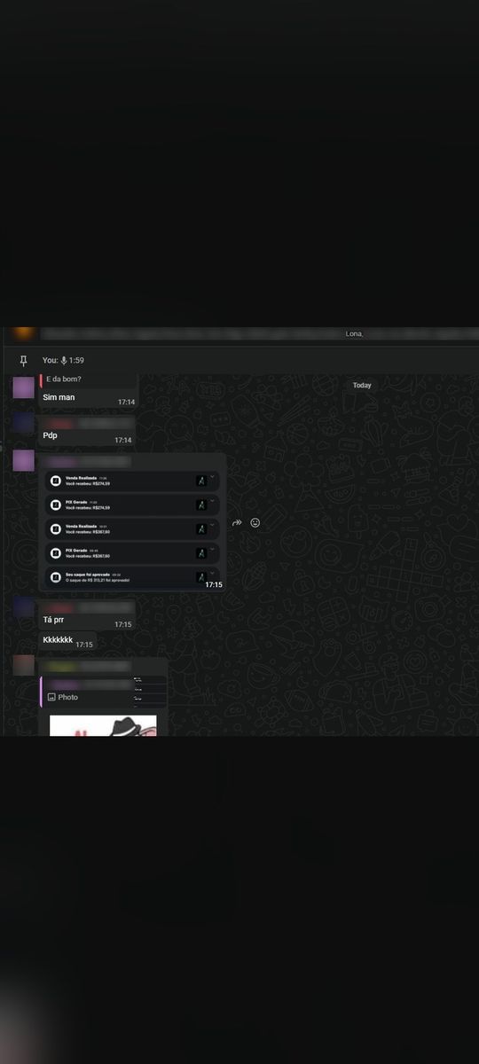Viewport: 479px width, 1064px height.
Task: Click the "Today" date chip
Action: 362,386
